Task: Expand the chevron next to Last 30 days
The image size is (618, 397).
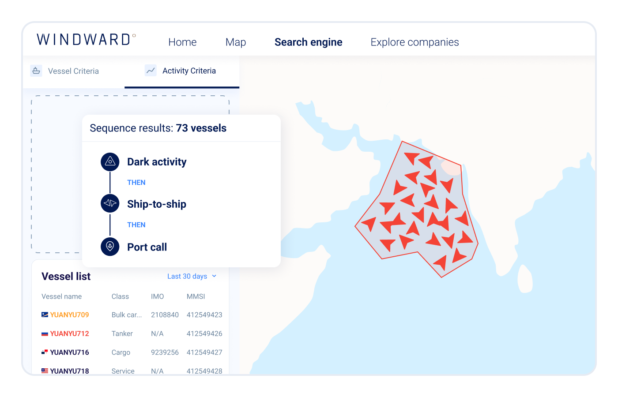Action: [215, 276]
